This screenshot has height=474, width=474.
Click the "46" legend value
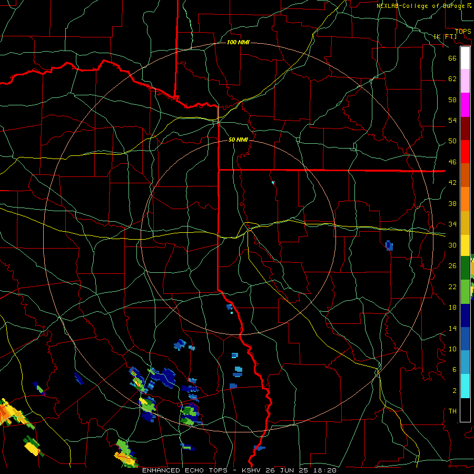click(452, 162)
